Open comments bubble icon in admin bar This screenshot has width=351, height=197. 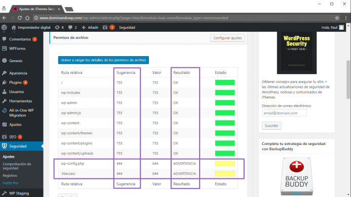(x=72, y=27)
